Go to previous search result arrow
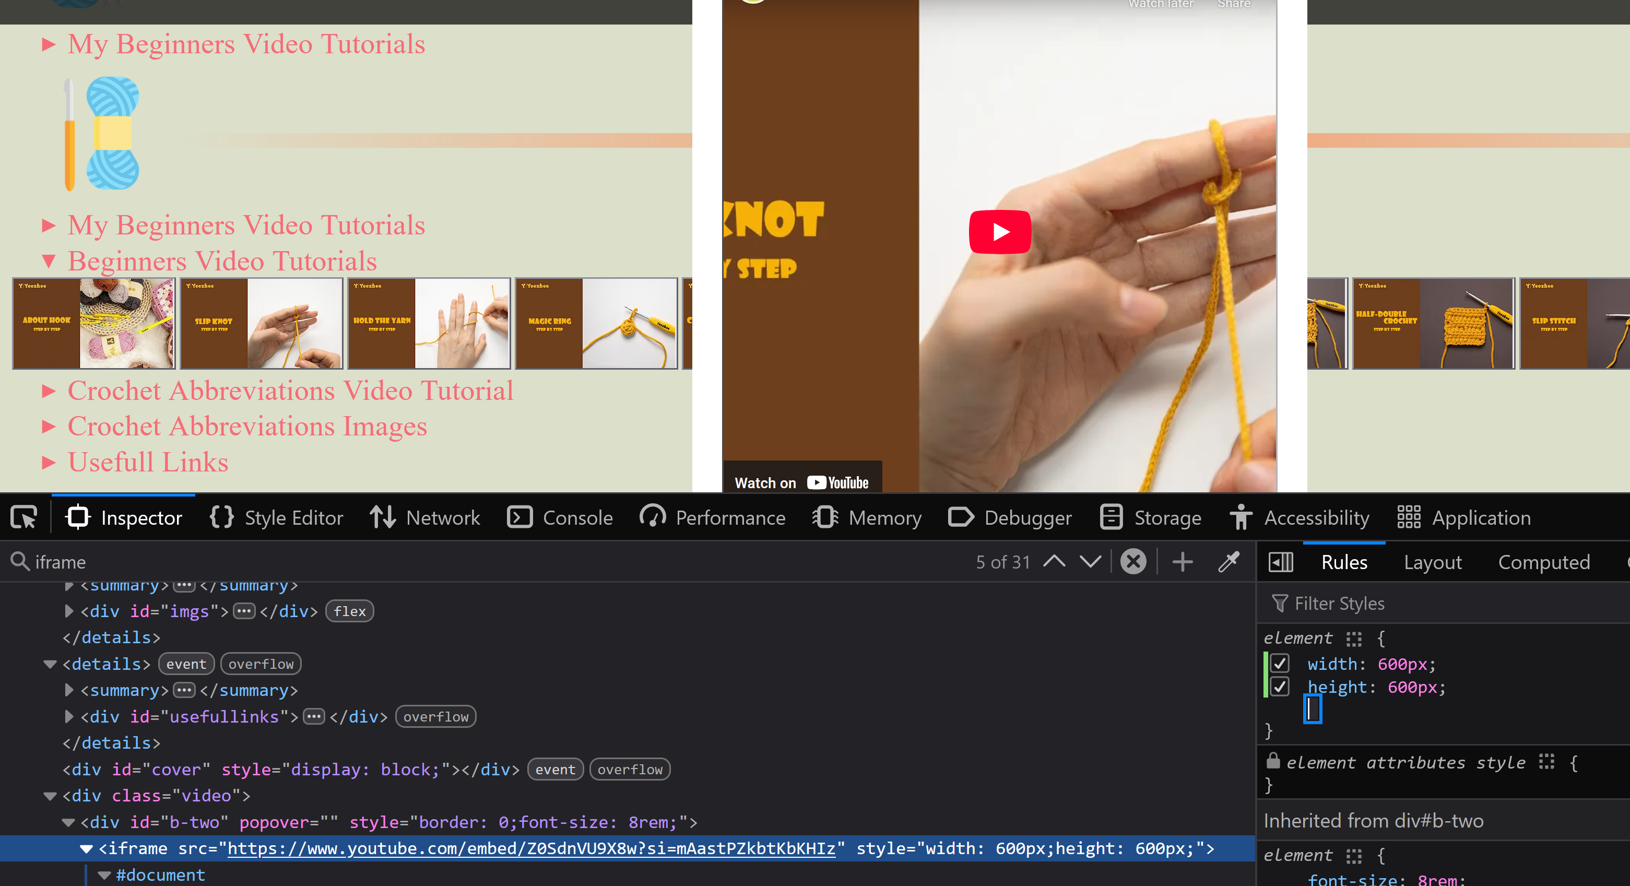Viewport: 1630px width, 886px height. pos(1054,561)
